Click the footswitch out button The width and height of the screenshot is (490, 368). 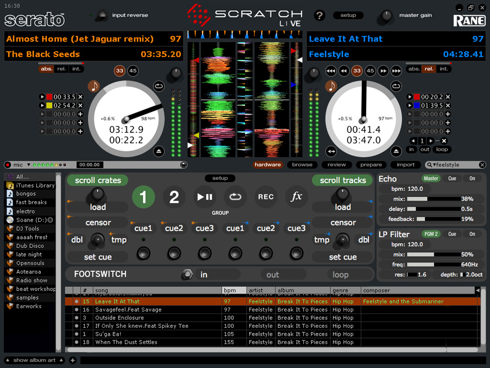283,275
